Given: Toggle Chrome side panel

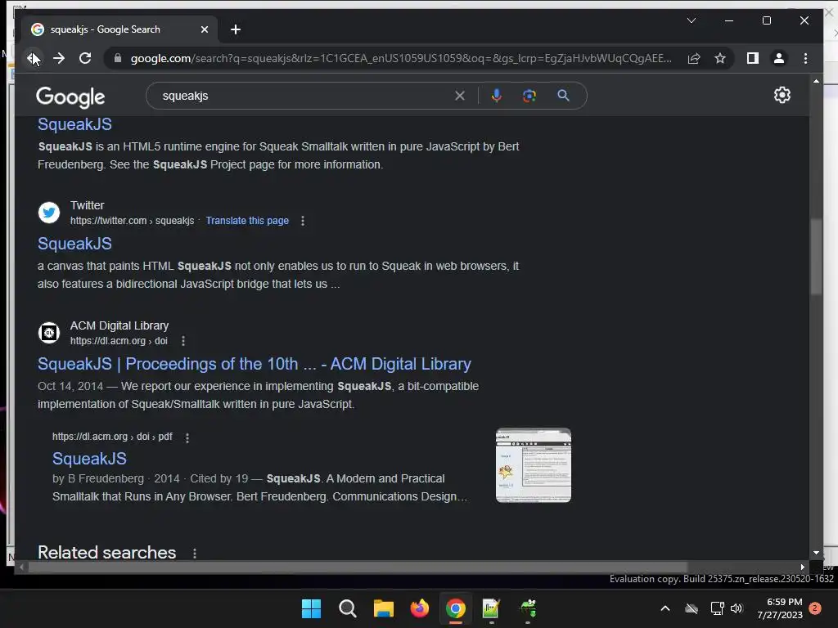Looking at the screenshot, I should click(x=753, y=58).
